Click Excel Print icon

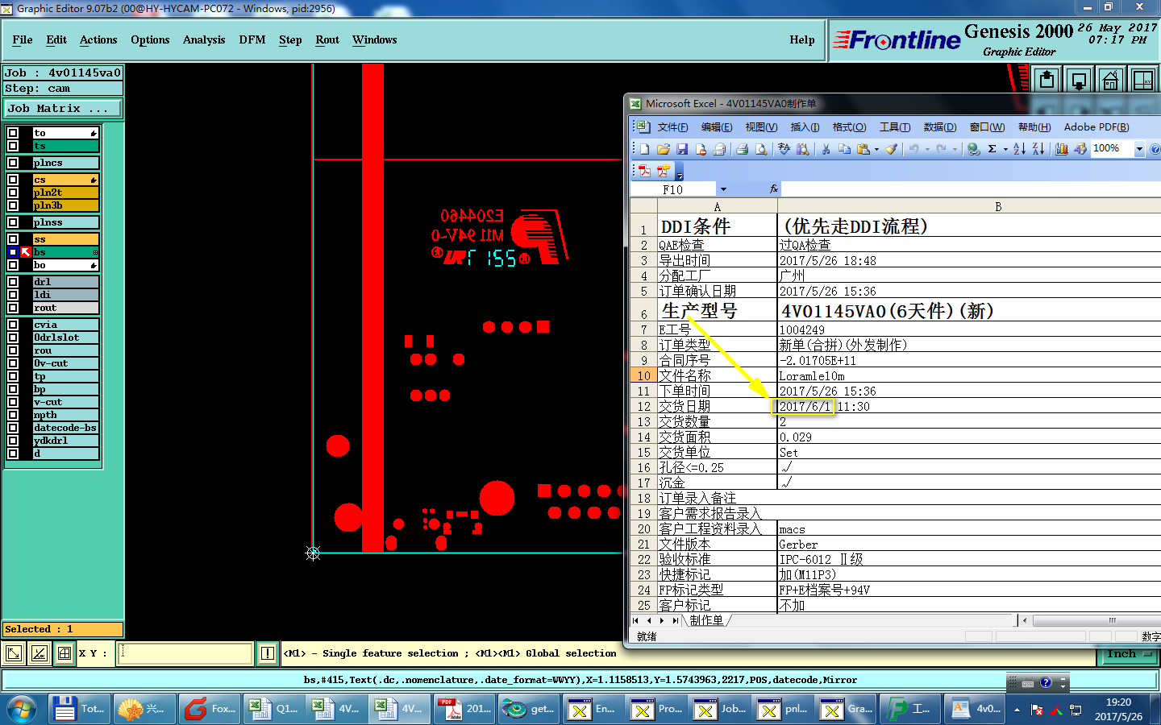pos(742,149)
